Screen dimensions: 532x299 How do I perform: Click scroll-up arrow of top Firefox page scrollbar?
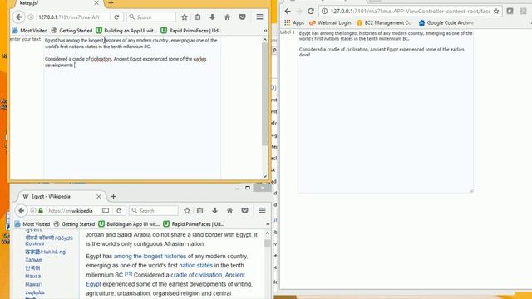264,40
